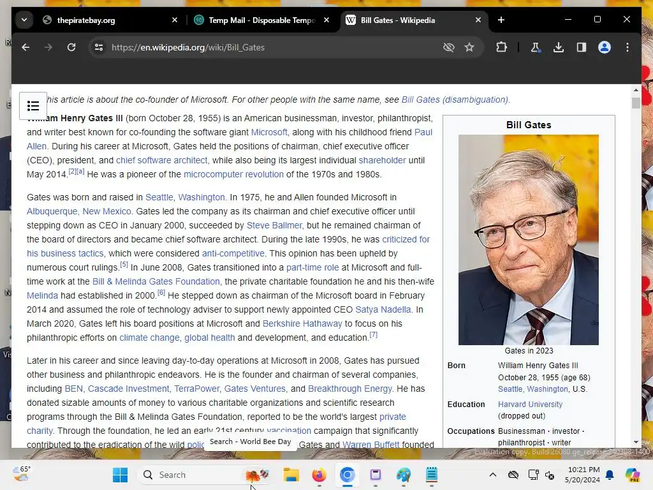The image size is (653, 490).
Task: Open the Paint palette icon on taskbar
Action: 403,475
